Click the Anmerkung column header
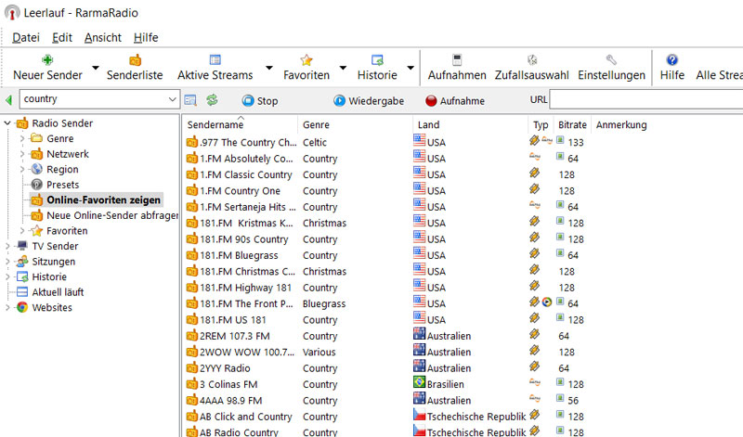 [621, 124]
